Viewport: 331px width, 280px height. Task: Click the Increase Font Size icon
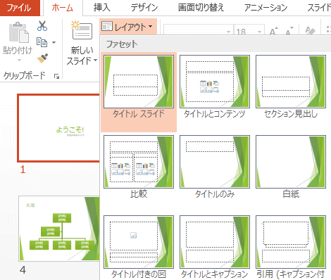coord(274,31)
